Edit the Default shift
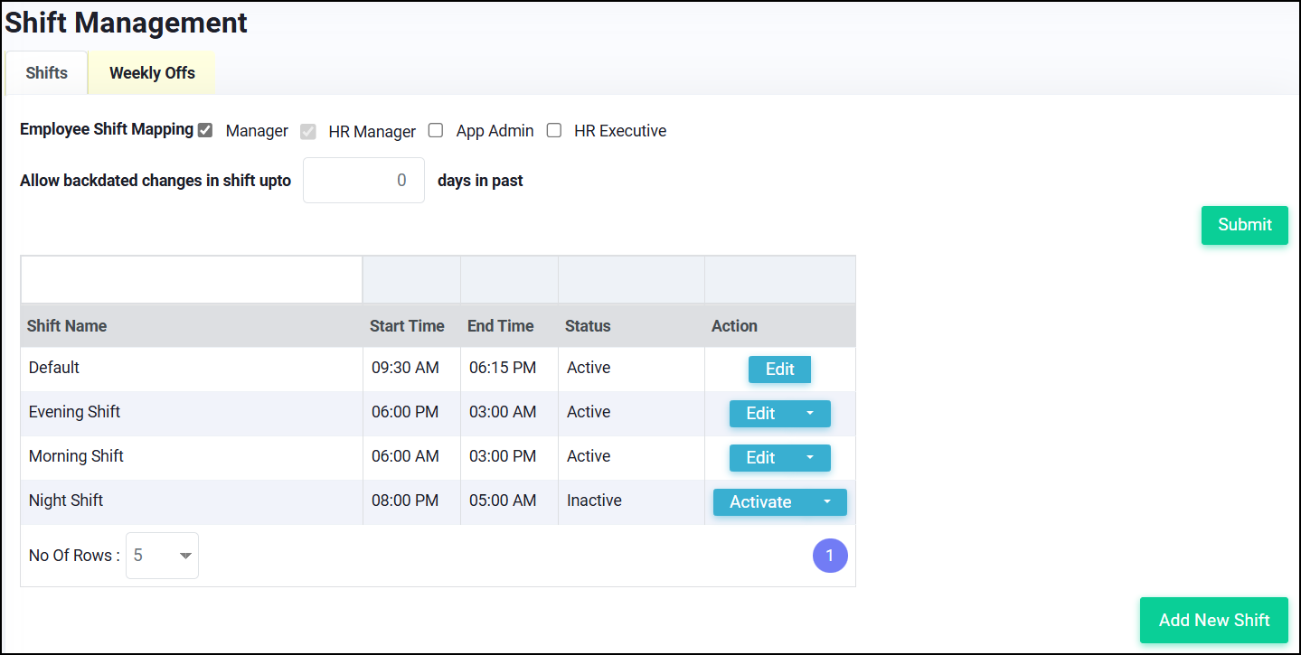The height and width of the screenshot is (655, 1301). [x=779, y=370]
